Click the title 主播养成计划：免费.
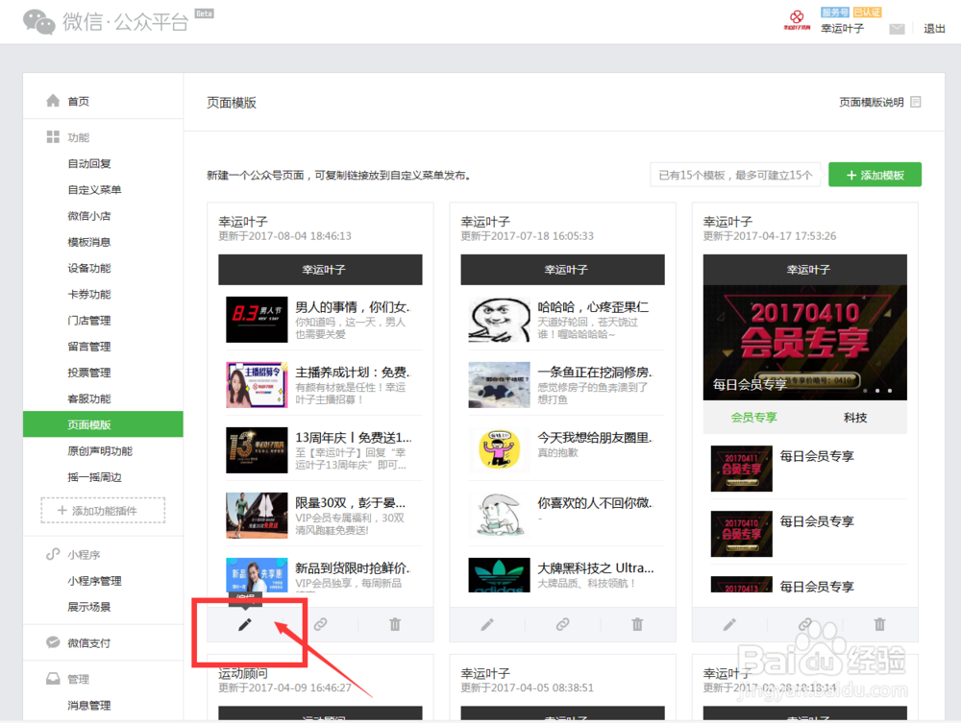 [353, 373]
